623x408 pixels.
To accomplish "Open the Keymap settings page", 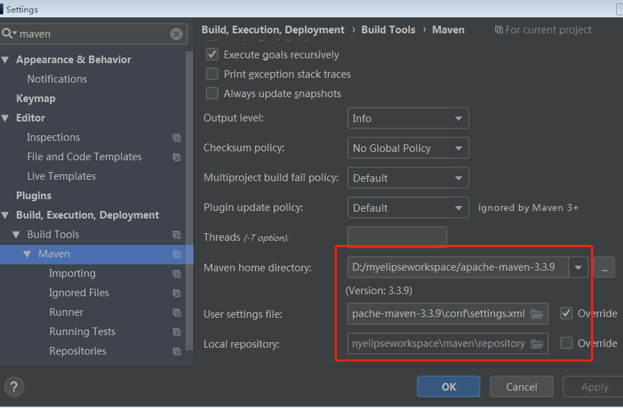I will pos(35,99).
